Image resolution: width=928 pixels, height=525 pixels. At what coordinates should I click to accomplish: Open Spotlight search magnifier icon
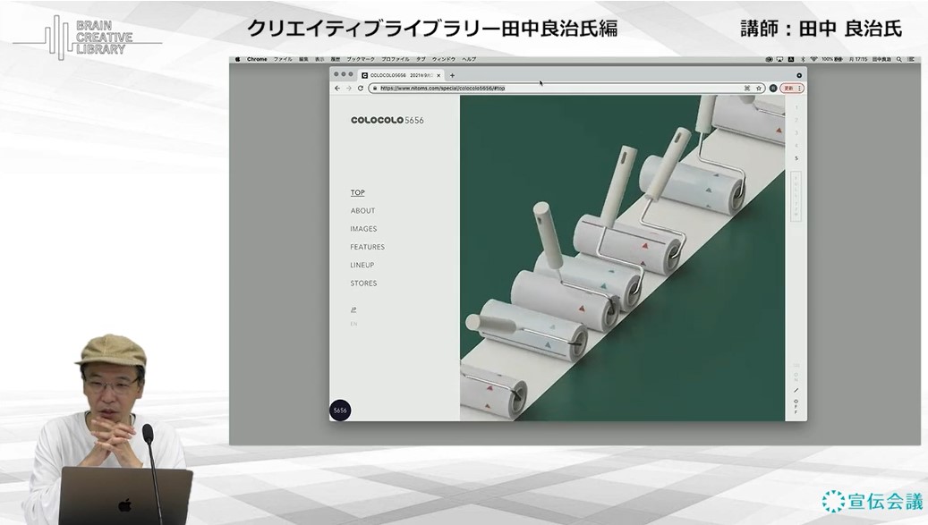click(x=899, y=59)
